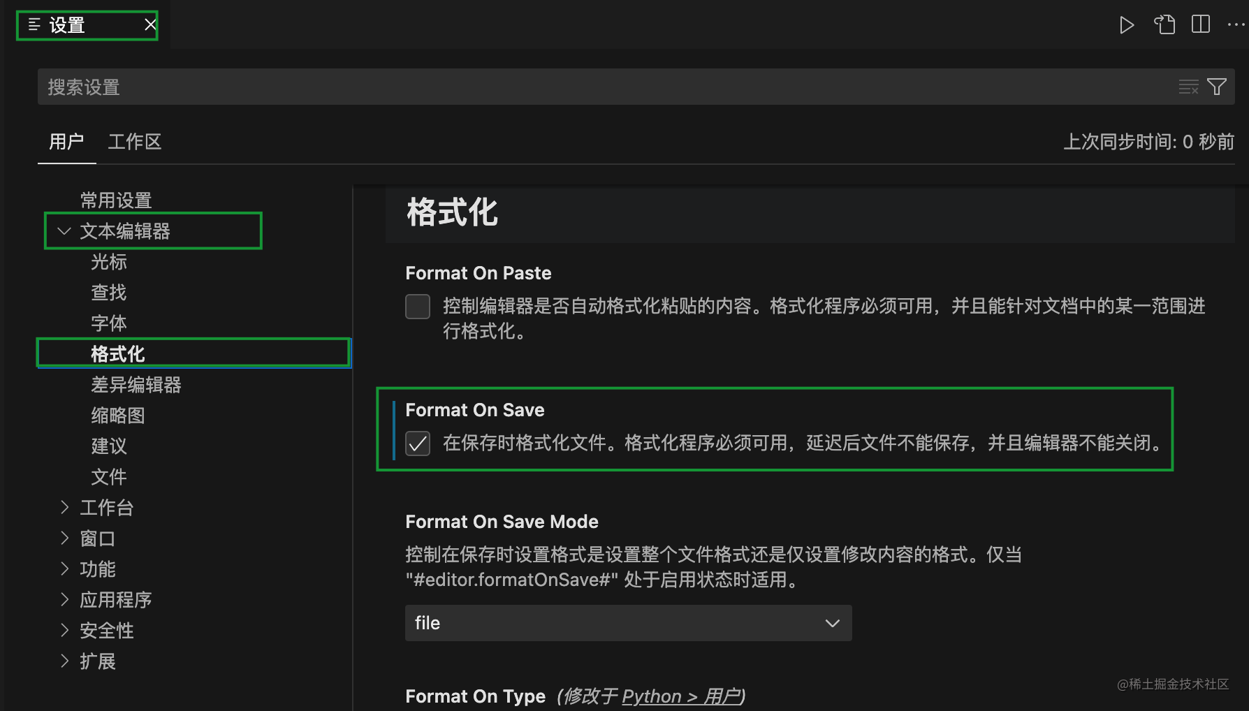Screen dimensions: 1249x711
Task: Expand the 安全性 tree section
Action: tap(64, 630)
